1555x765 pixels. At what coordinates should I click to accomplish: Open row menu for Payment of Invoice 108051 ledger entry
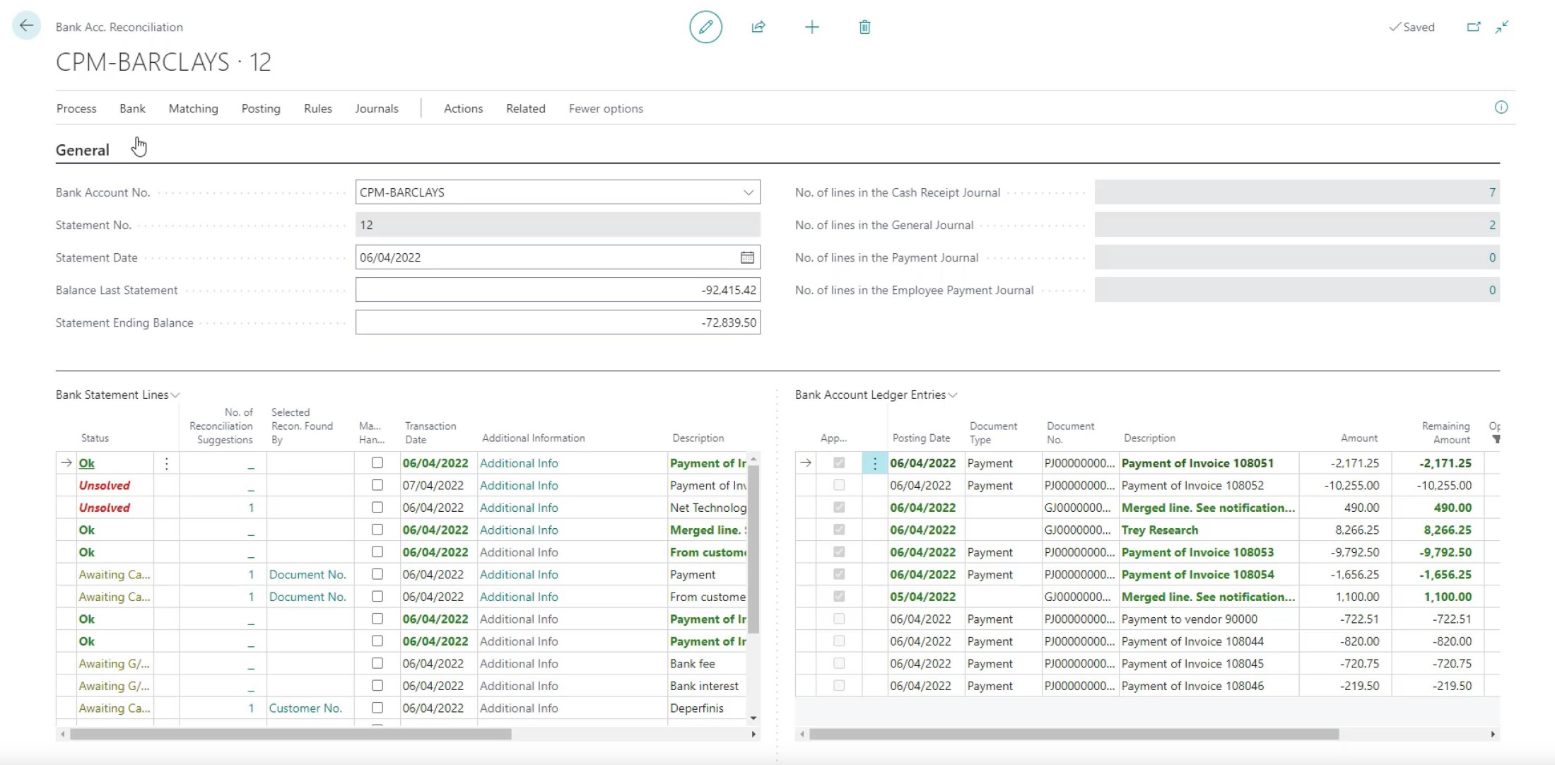(x=874, y=463)
